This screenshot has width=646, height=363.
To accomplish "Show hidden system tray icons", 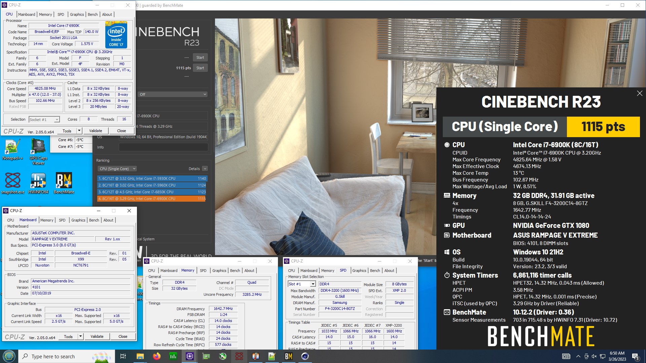I will point(578,356).
